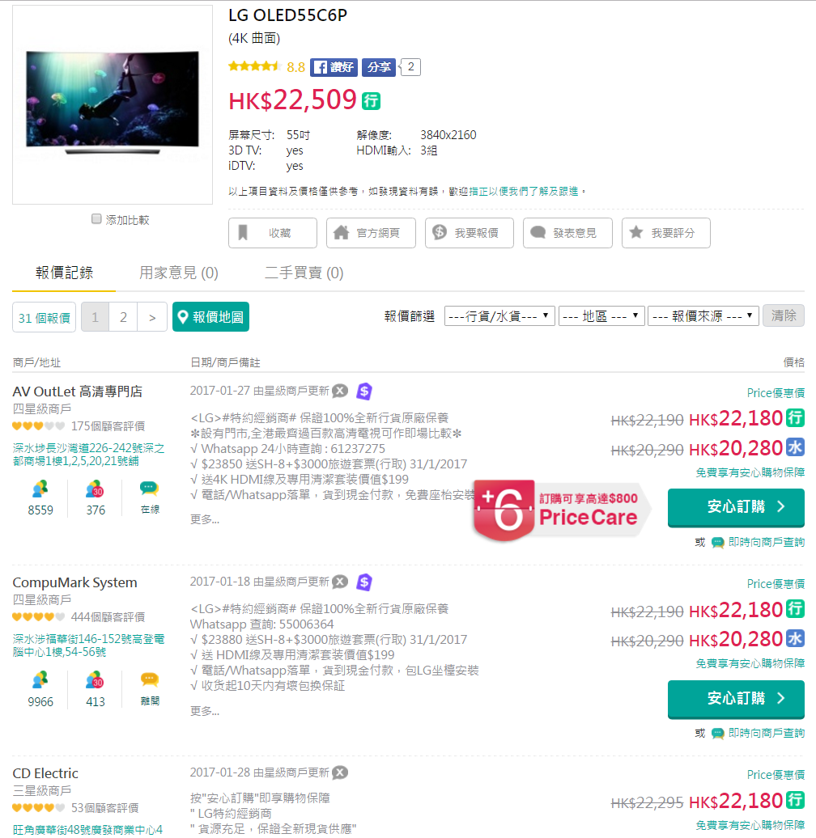Click CompuMark offline chat status icon
Image resolution: width=816 pixels, height=838 pixels.
tap(149, 680)
